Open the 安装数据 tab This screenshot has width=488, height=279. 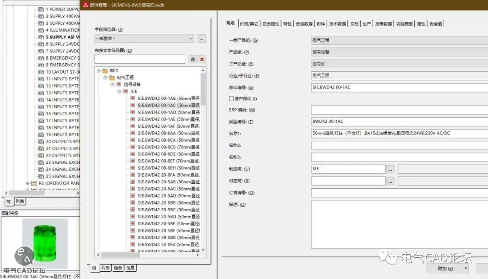(x=304, y=24)
